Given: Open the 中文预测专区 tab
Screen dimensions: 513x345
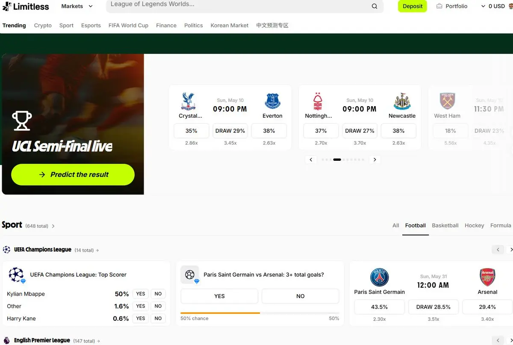Looking at the screenshot, I should tap(272, 26).
